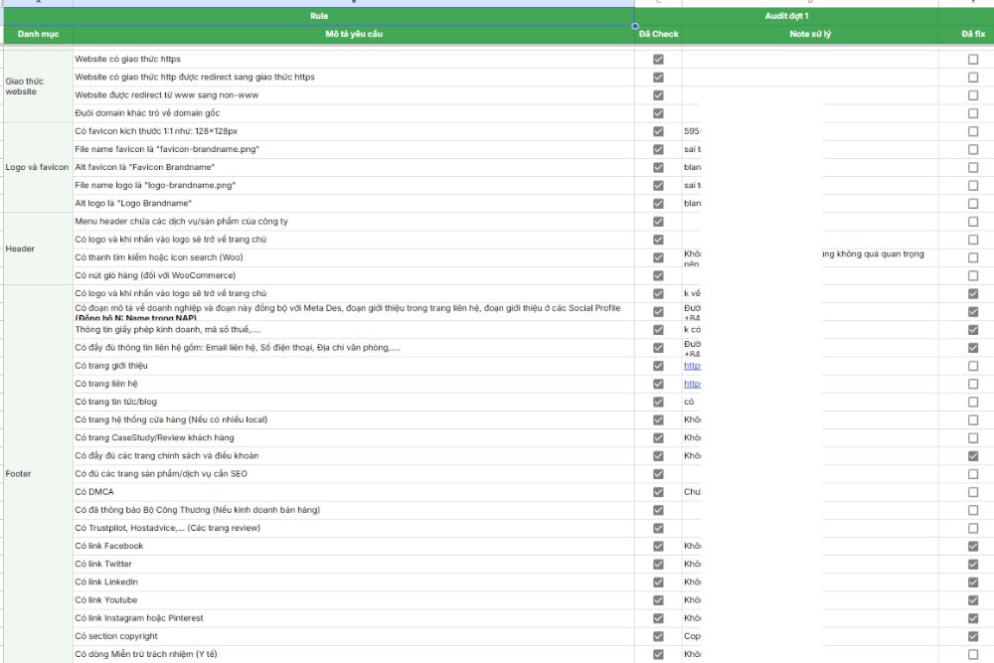Open the http link in 'Có trang liên hệ' row
Image resolution: width=994 pixels, height=663 pixels.
click(692, 384)
